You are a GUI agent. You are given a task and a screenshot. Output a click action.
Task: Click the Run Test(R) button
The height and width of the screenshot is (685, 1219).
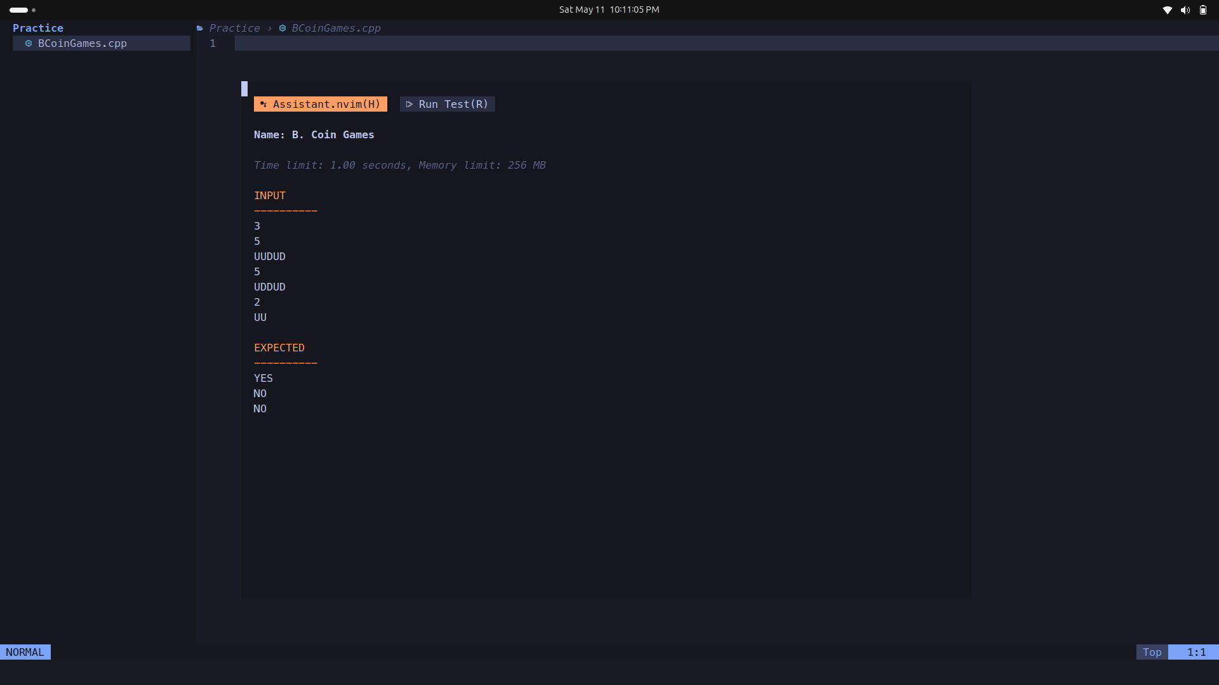coord(447,104)
